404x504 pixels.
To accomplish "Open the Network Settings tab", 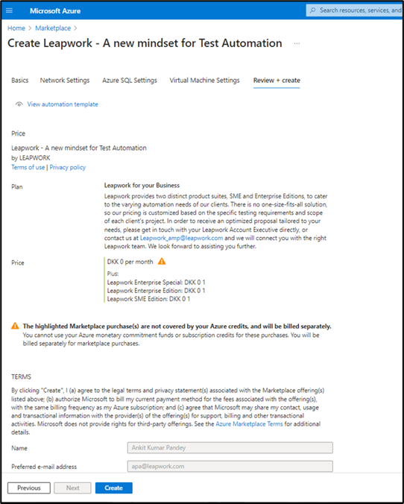I will click(65, 81).
